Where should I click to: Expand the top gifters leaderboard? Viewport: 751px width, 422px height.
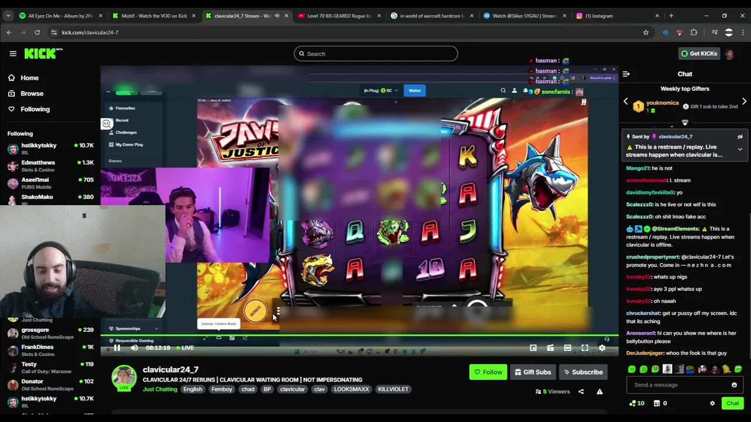coord(685,122)
